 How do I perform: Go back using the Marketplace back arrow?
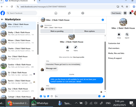pyautogui.click(x=2, y=19)
